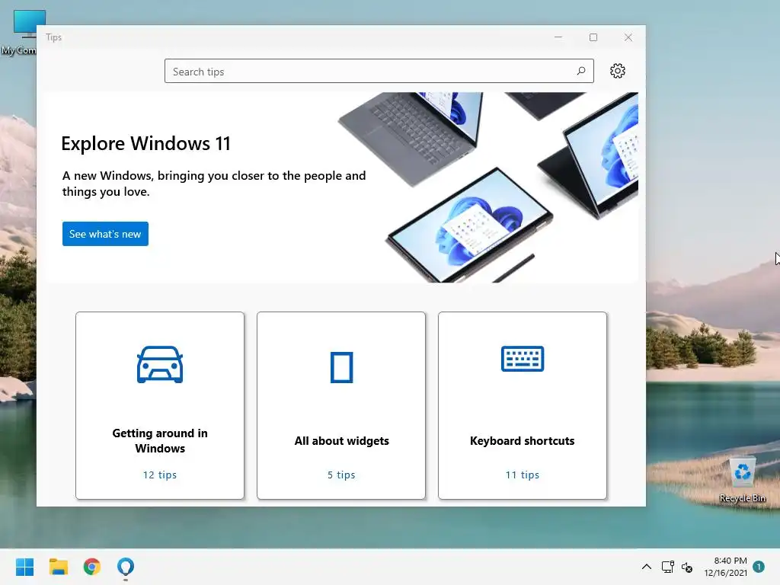Click the muted volume tray icon

(x=687, y=567)
